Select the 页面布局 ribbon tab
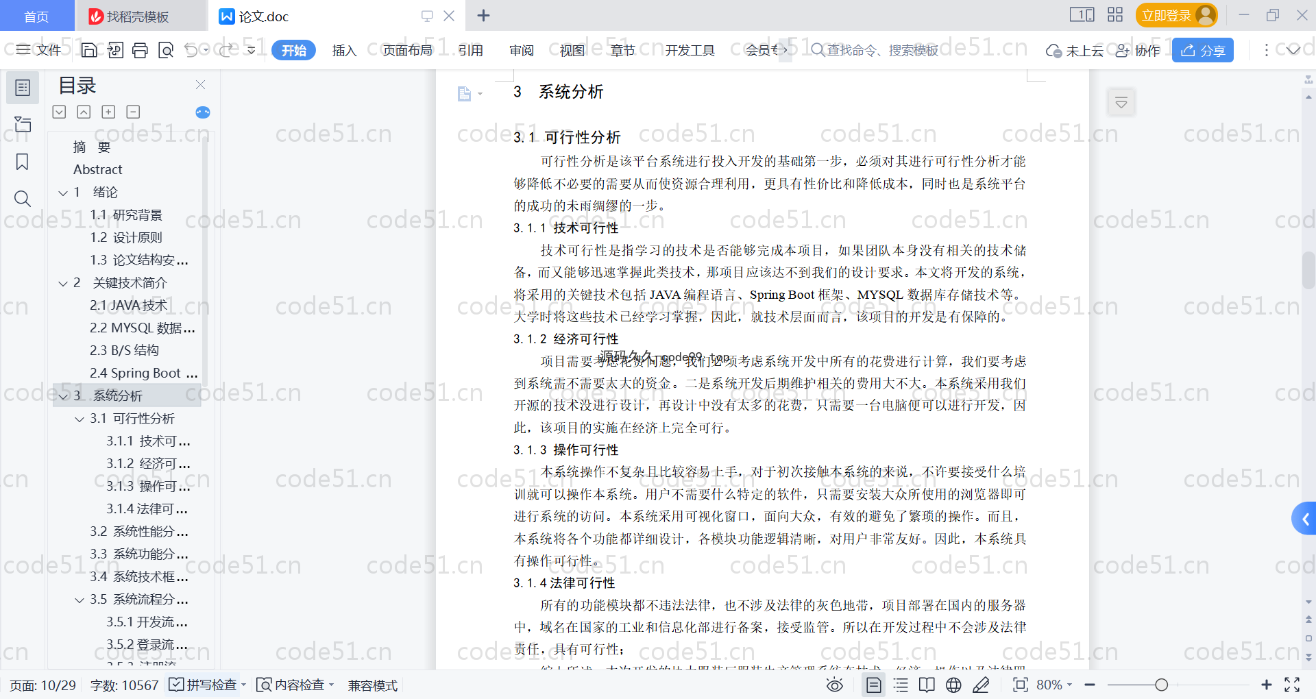Viewport: 1316px width, 699px height. [x=407, y=50]
